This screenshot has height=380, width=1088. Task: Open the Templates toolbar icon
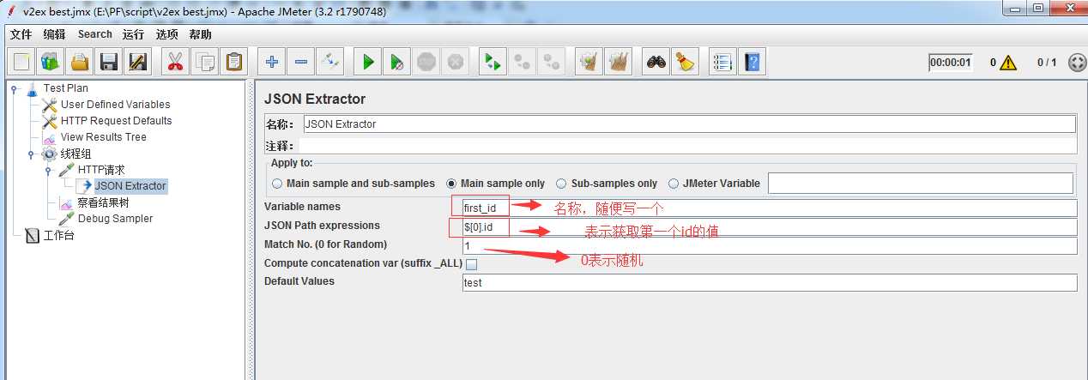point(51,62)
